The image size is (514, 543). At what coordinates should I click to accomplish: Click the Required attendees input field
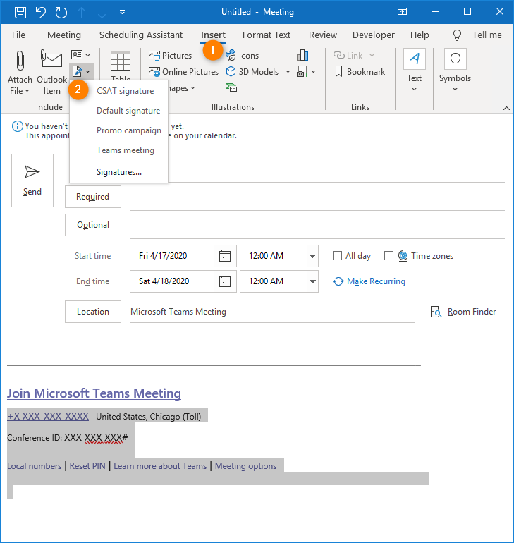317,197
